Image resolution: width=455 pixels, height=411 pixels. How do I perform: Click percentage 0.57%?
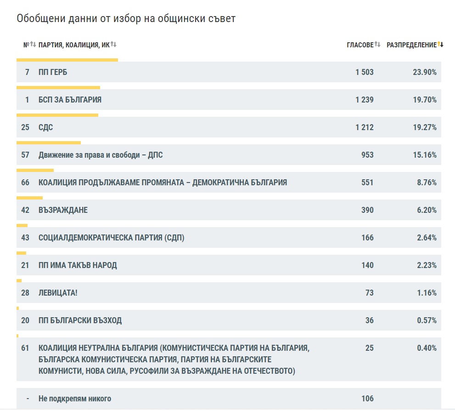pos(427,320)
